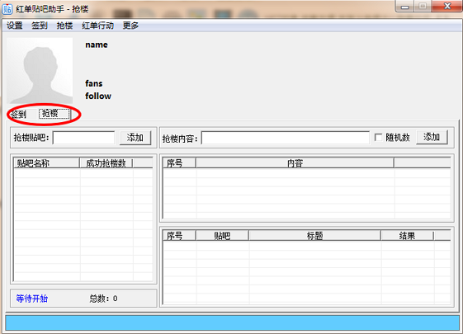The image size is (463, 334).
Task: Click the name label text
Action: pyautogui.click(x=97, y=45)
